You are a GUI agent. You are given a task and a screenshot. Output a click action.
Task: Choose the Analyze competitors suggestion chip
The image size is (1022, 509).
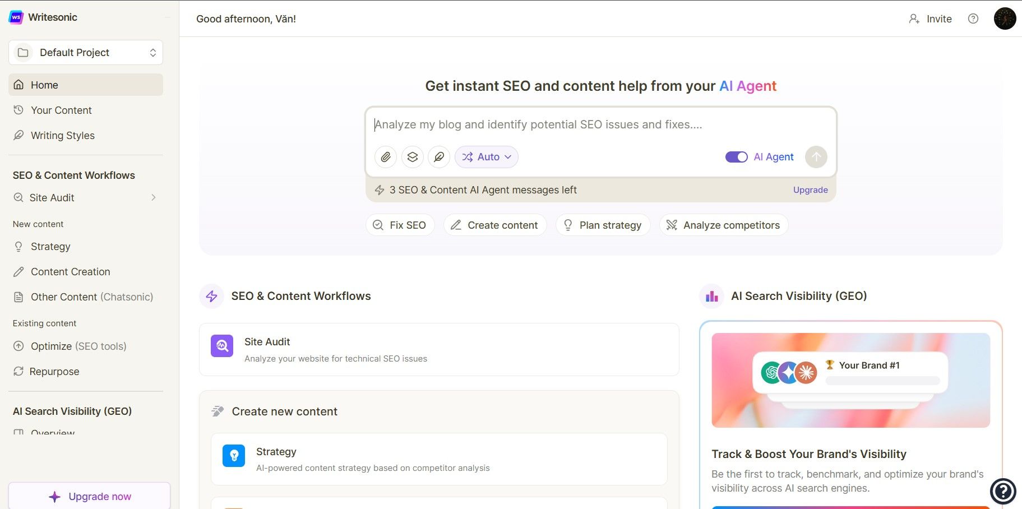pos(724,225)
